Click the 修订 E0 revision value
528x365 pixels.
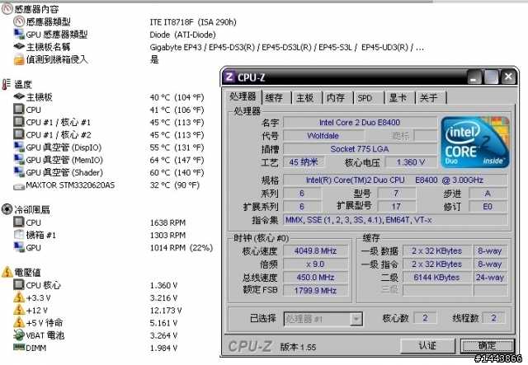(488, 207)
